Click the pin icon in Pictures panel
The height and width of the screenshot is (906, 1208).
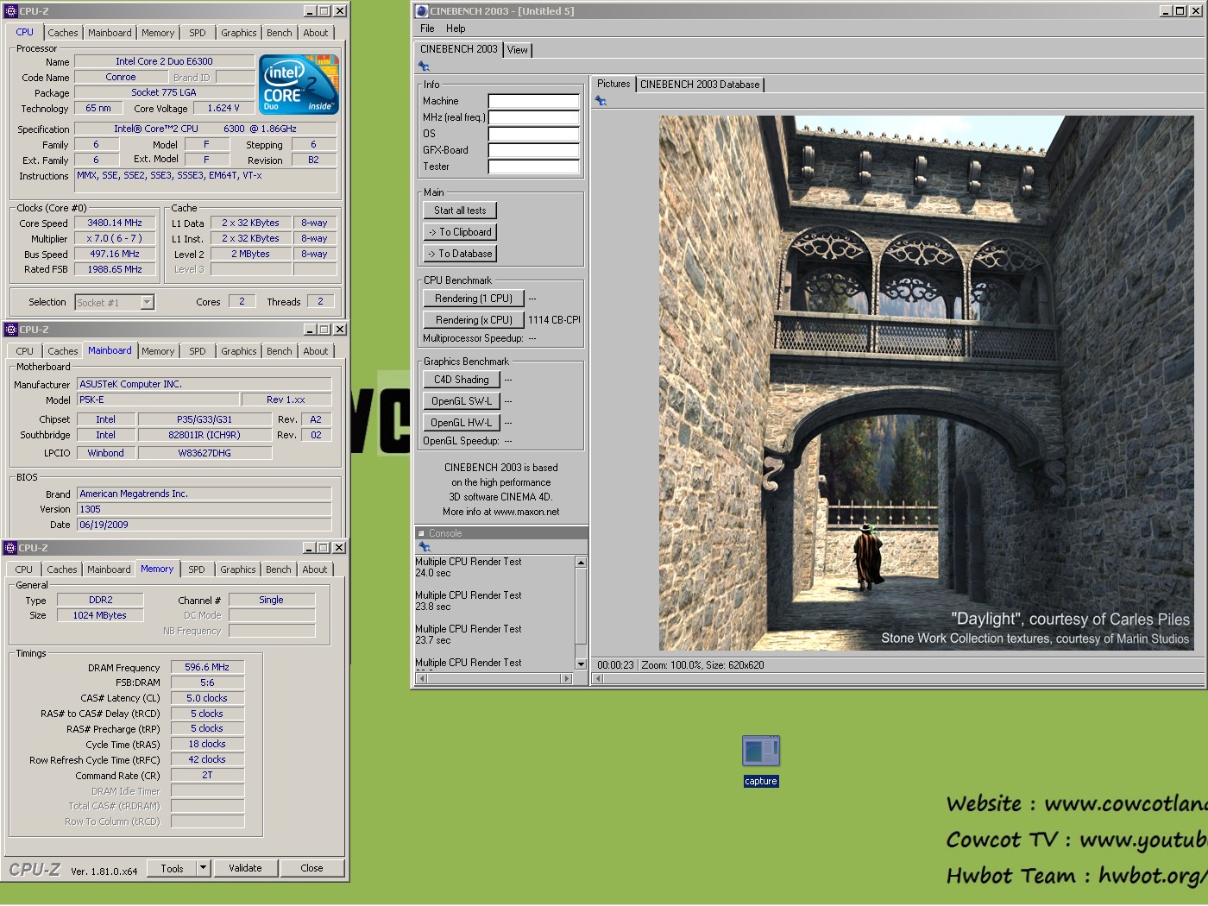click(x=601, y=101)
